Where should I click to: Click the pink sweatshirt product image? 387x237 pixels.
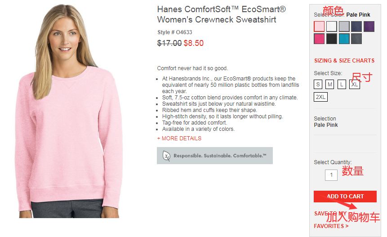(69, 111)
